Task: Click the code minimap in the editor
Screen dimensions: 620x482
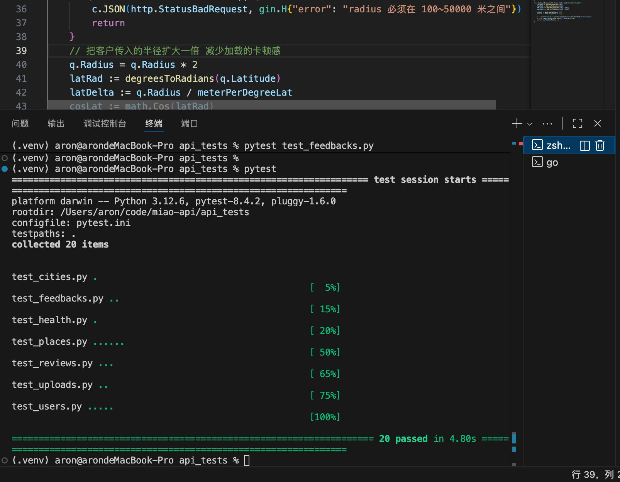Action: pyautogui.click(x=564, y=12)
